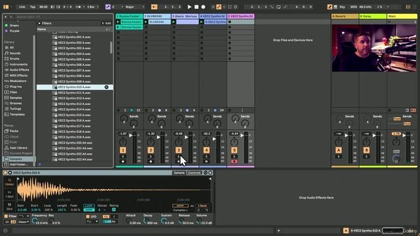Arm track 1 for recording
420x236 pixels.
coord(123,162)
